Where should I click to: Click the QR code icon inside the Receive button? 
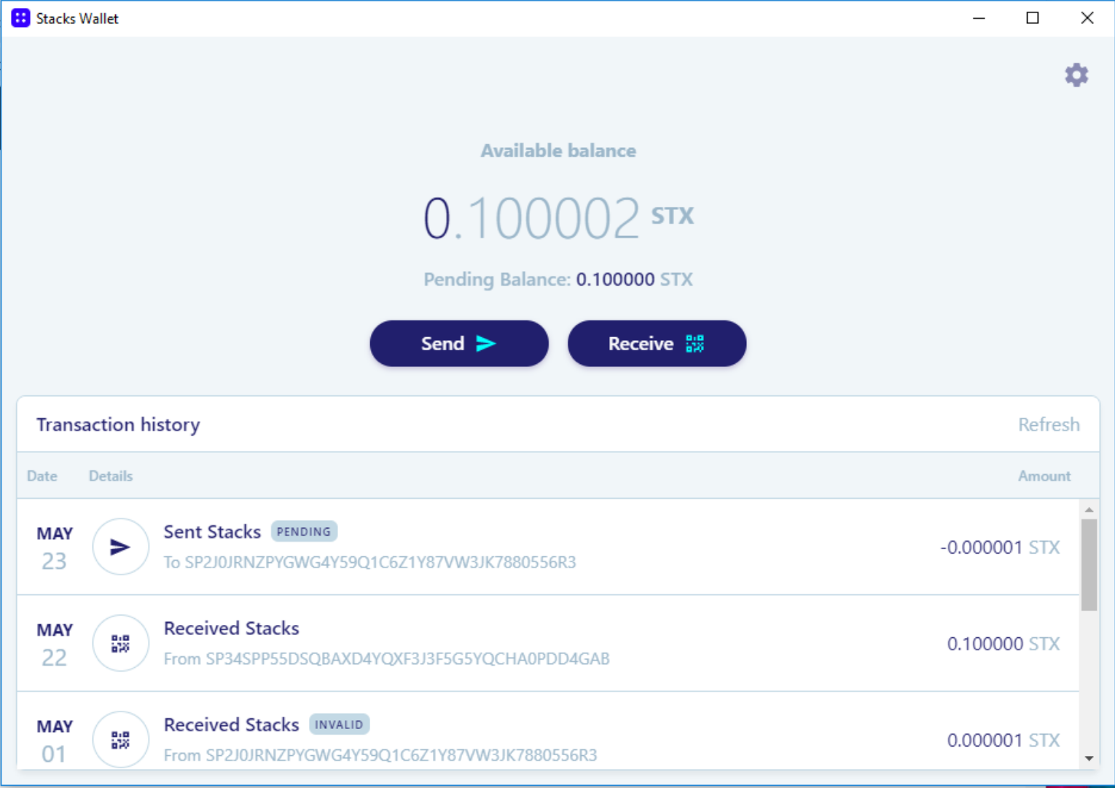click(693, 343)
